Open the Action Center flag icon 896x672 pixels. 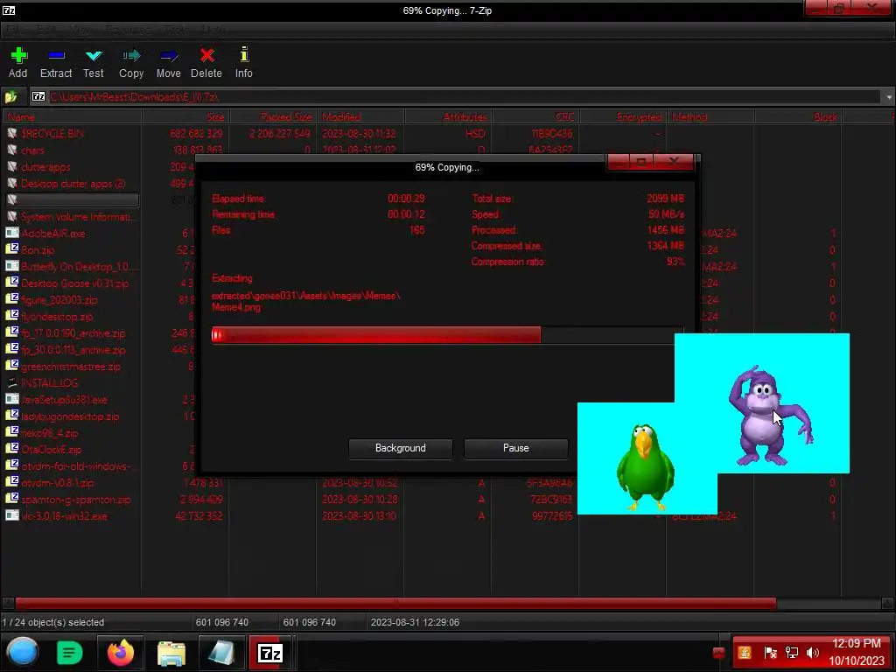[x=770, y=653]
